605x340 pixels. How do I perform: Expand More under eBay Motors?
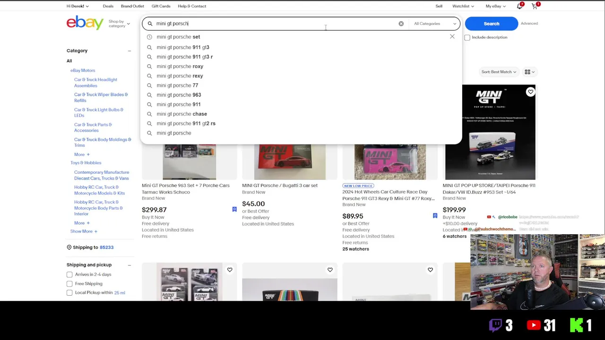[x=82, y=154]
